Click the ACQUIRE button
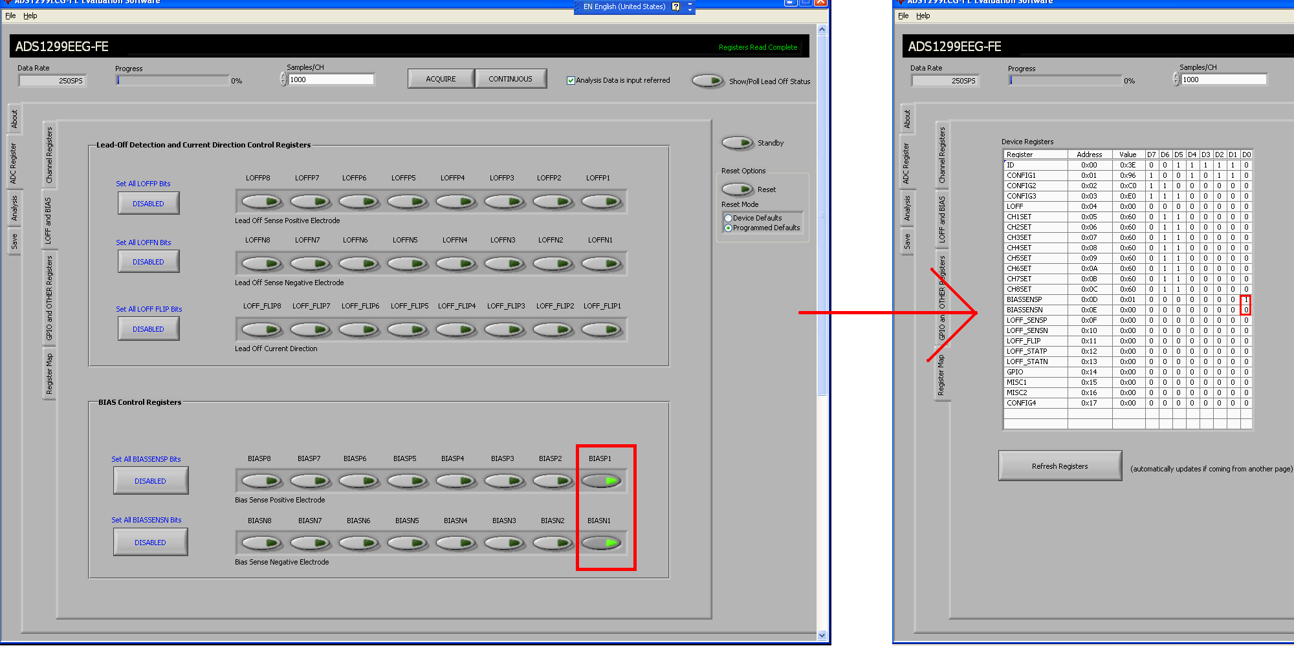Image resolution: width=1294 pixels, height=646 pixels. tap(441, 79)
